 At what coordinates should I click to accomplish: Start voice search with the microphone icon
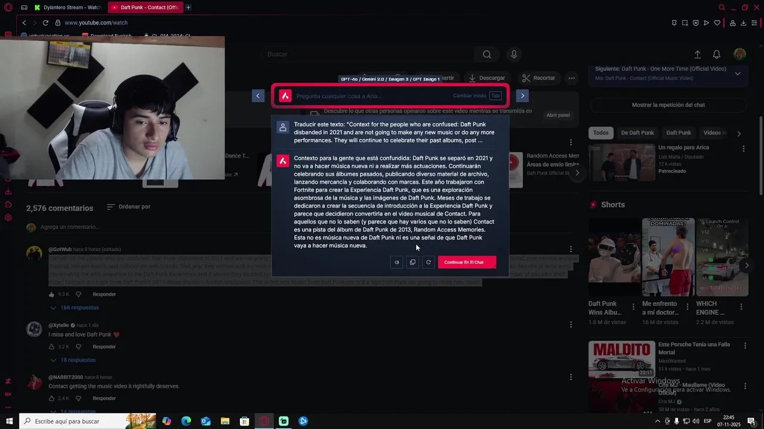click(514, 54)
